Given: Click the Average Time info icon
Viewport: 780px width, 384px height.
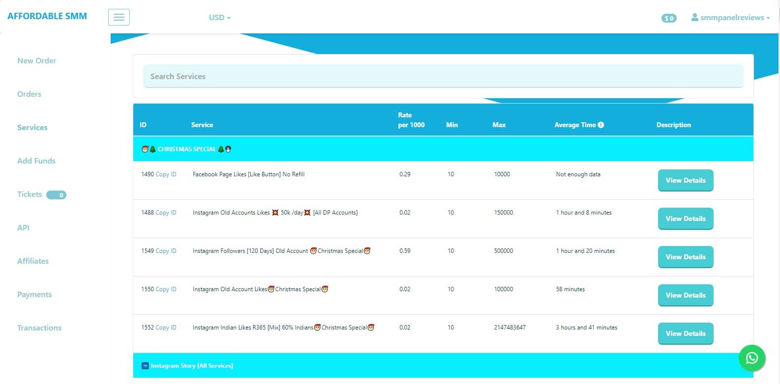Looking at the screenshot, I should tap(601, 125).
